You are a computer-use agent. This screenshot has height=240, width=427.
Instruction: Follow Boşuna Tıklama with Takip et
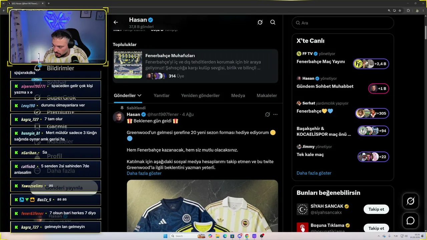point(376,228)
